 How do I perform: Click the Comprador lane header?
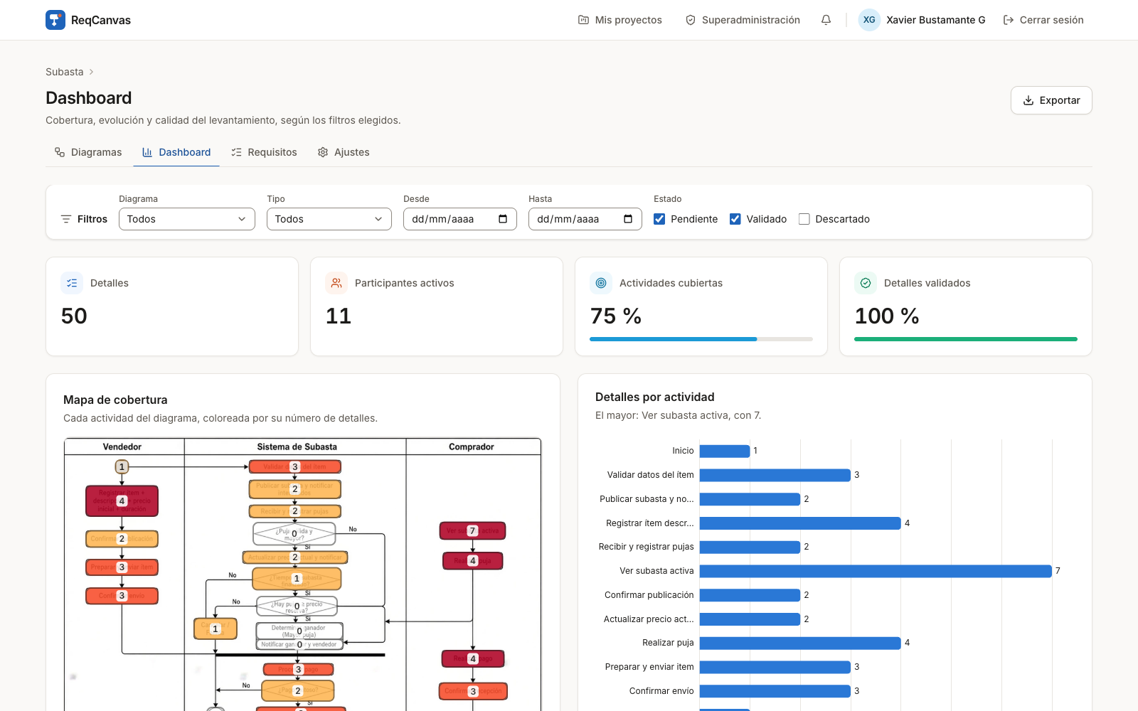(472, 447)
